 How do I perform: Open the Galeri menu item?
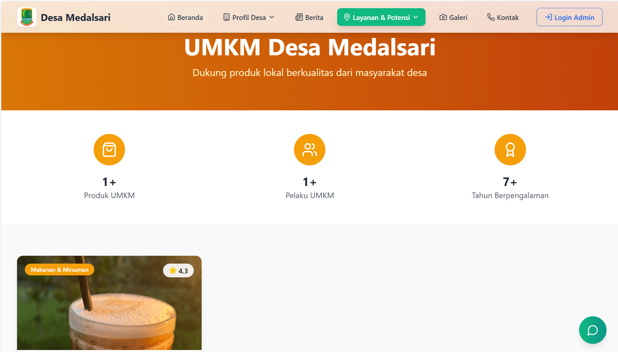pyautogui.click(x=453, y=17)
